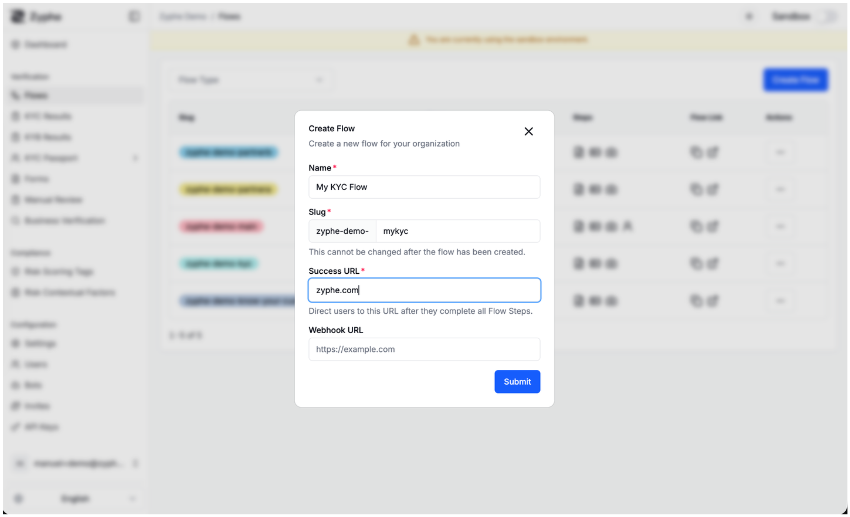Toggle the Sandbox switch in the top bar

829,16
